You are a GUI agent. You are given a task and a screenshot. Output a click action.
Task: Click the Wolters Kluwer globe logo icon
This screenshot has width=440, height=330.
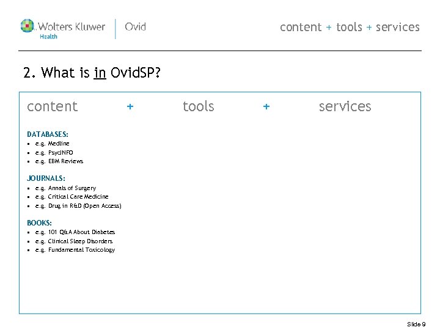(x=28, y=26)
